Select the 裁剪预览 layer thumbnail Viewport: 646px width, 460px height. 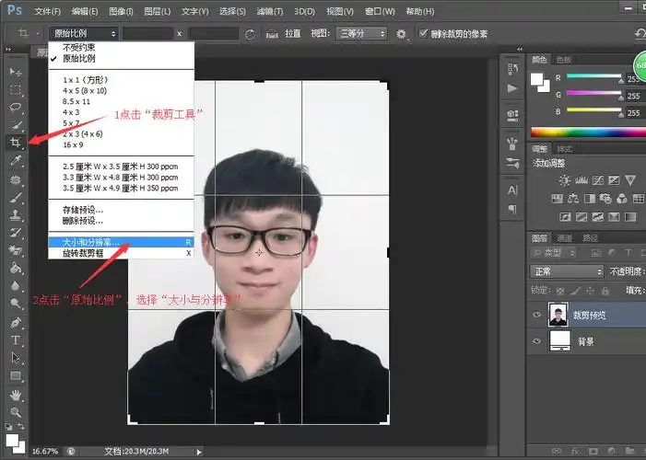coord(558,315)
